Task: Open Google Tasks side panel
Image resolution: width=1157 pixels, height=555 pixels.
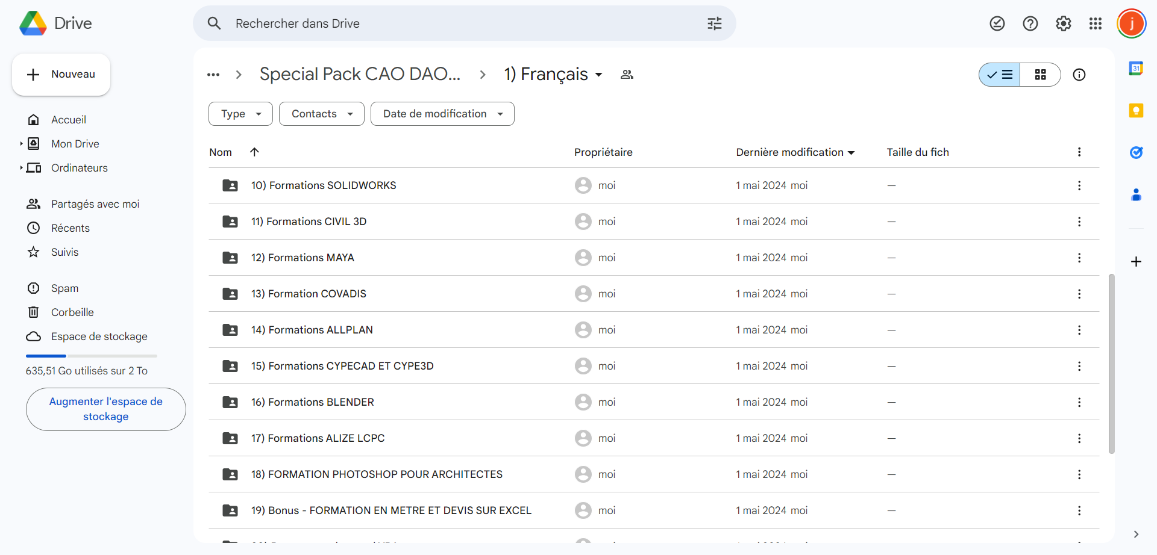Action: pyautogui.click(x=1136, y=152)
